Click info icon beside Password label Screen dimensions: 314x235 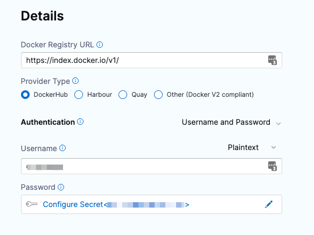pyautogui.click(x=61, y=187)
